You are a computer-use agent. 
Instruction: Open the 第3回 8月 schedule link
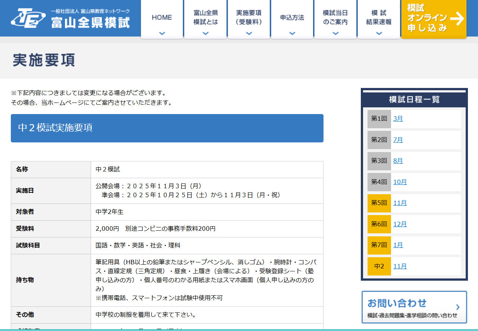pyautogui.click(x=398, y=161)
